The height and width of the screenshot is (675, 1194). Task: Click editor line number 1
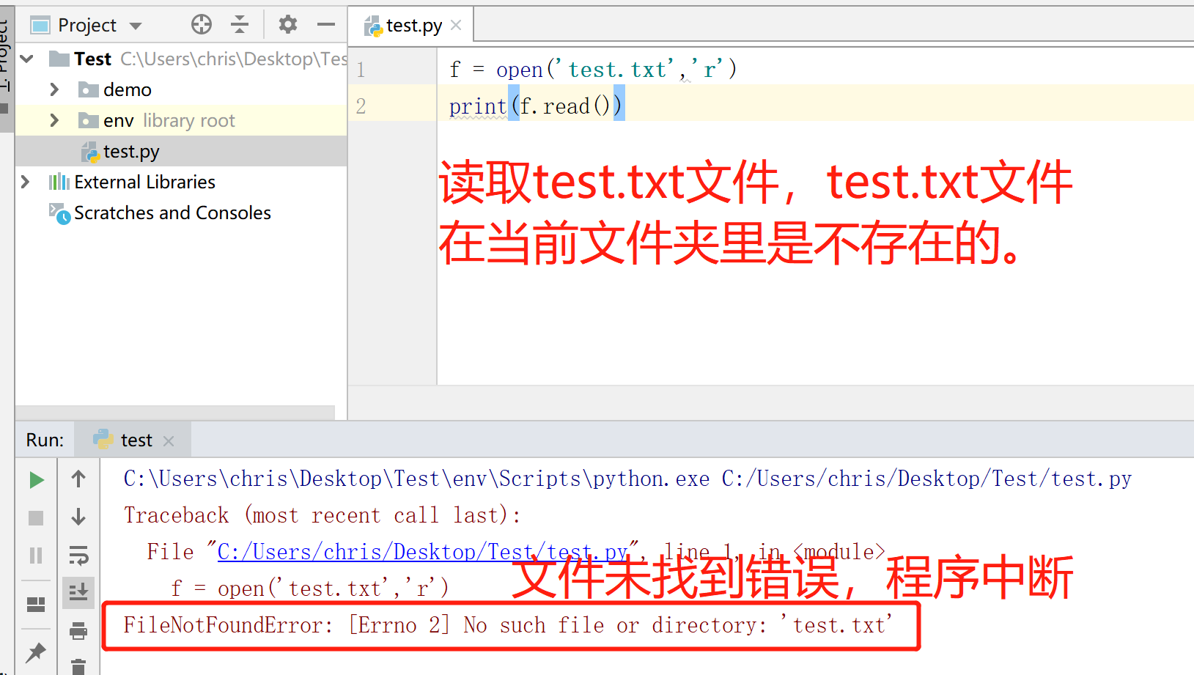(x=361, y=70)
